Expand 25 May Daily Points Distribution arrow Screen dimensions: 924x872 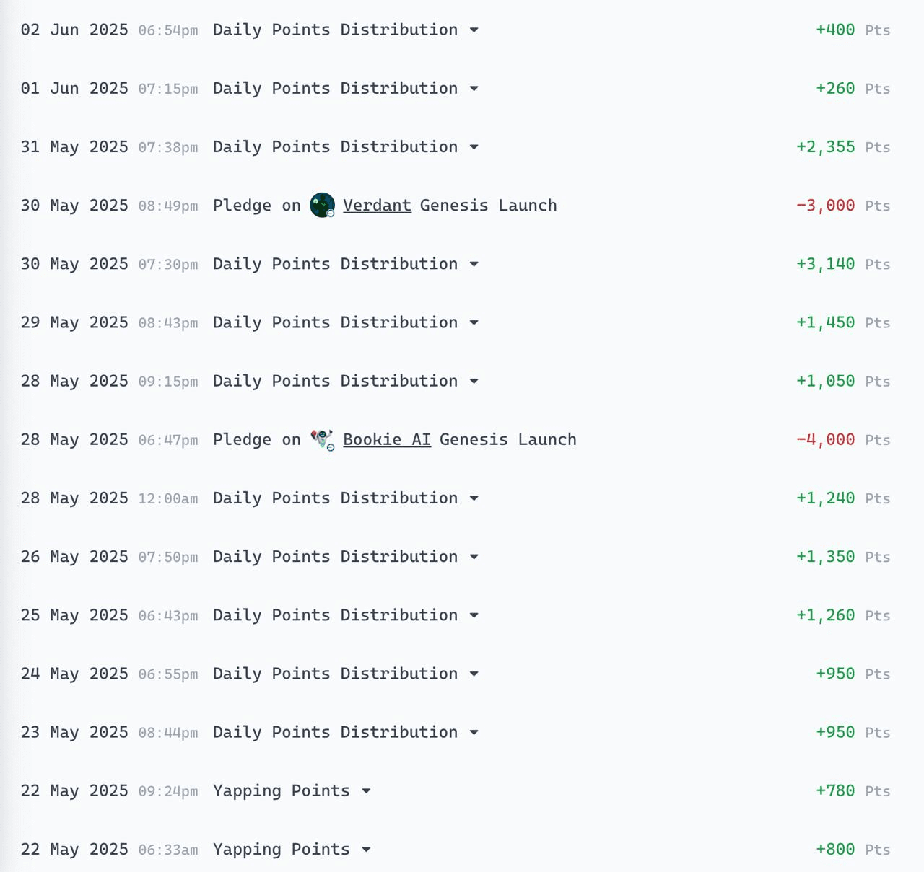click(x=474, y=615)
